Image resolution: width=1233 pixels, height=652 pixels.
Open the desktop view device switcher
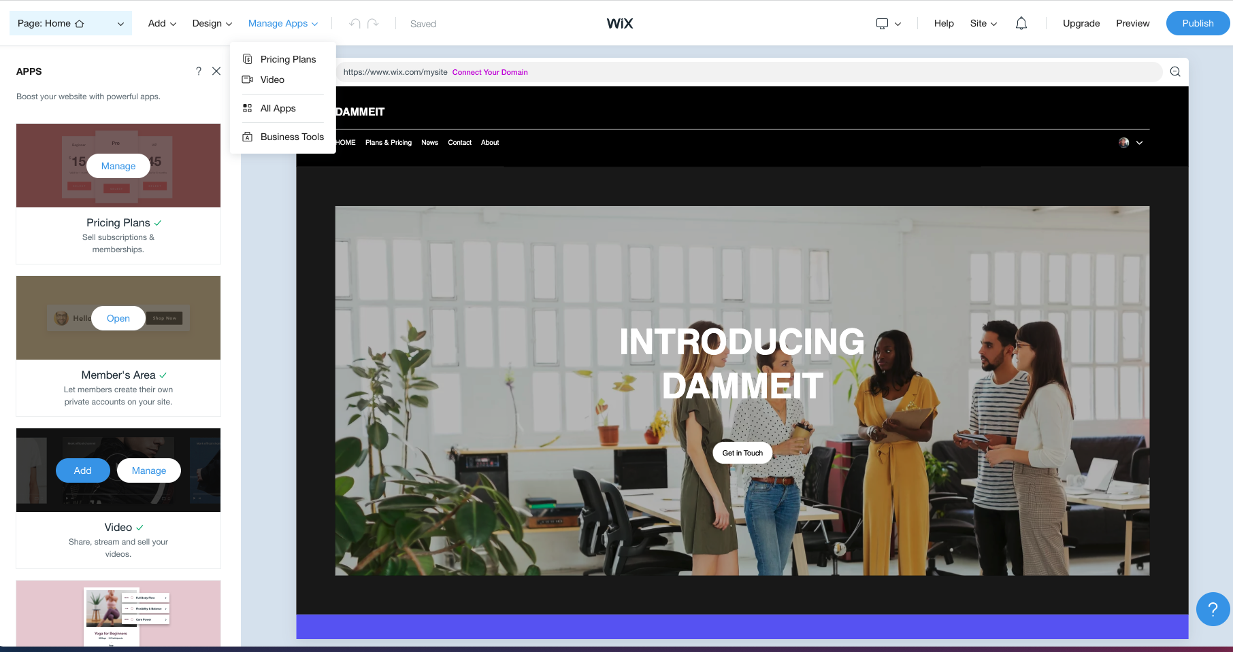pyautogui.click(x=888, y=24)
